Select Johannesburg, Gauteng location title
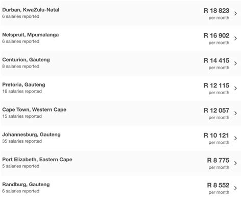Viewport: 242px width, 198px height. pyautogui.click(x=31, y=135)
